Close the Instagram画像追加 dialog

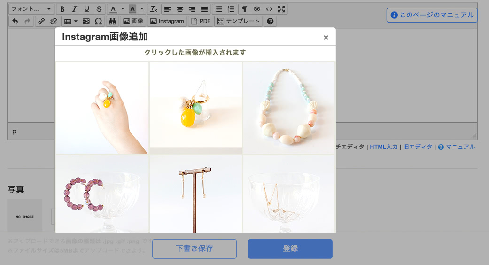coord(326,38)
